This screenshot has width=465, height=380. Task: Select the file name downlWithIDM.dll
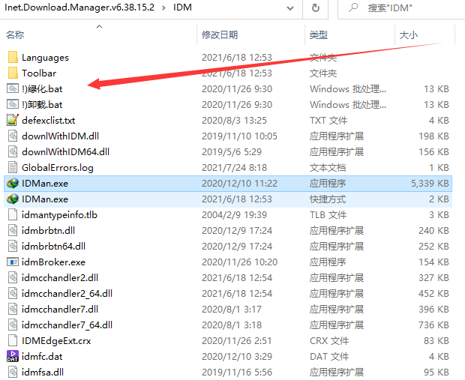pyautogui.click(x=60, y=136)
